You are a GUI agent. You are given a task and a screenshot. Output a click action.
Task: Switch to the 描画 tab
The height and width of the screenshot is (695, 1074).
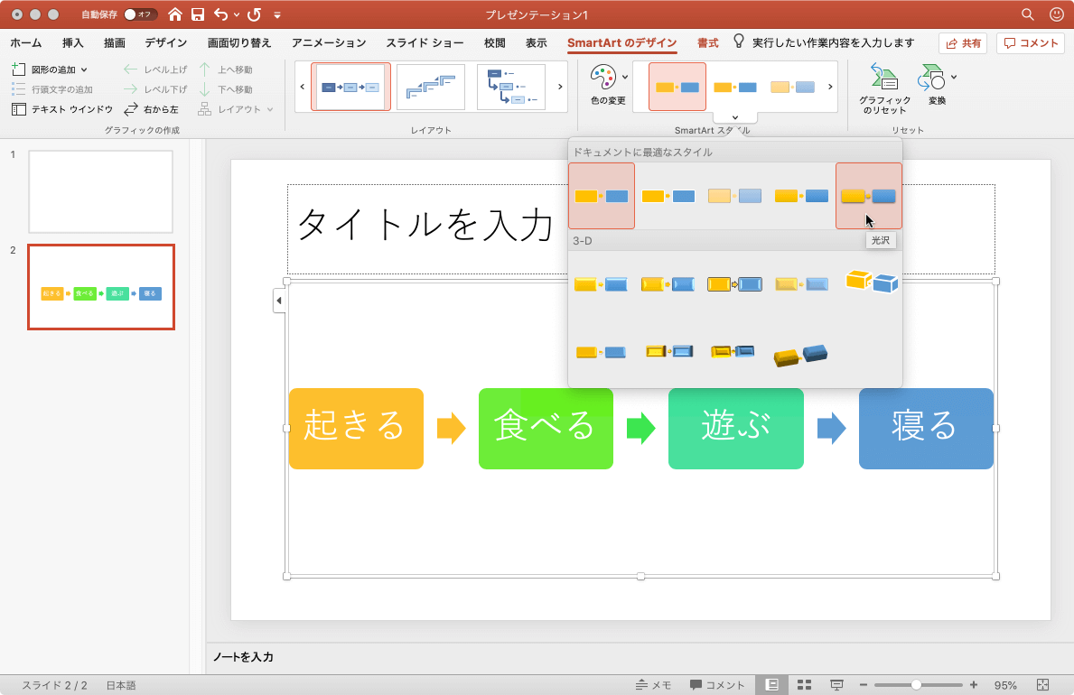(115, 42)
